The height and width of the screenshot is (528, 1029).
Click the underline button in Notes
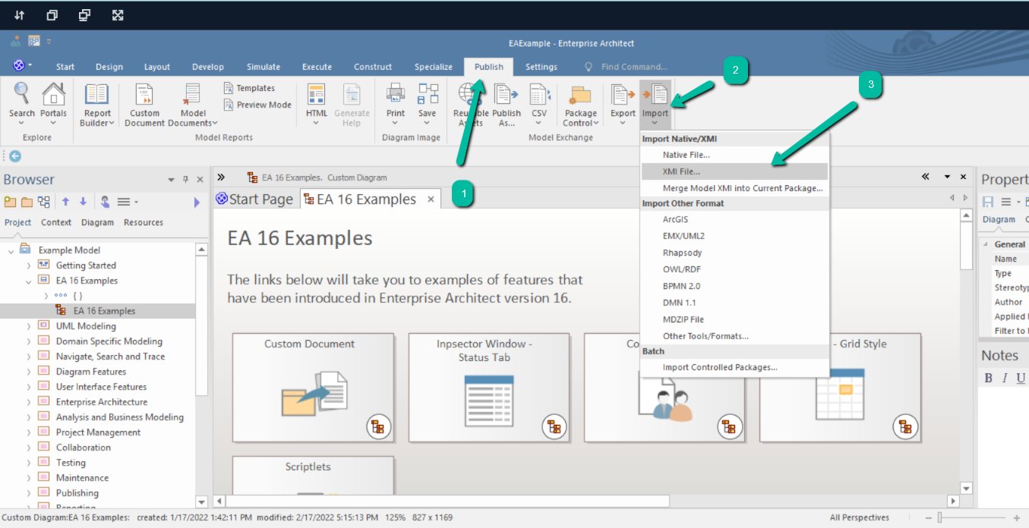tap(1021, 378)
